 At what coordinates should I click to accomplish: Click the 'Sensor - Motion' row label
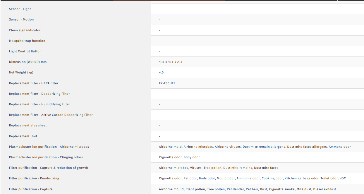click(21, 20)
